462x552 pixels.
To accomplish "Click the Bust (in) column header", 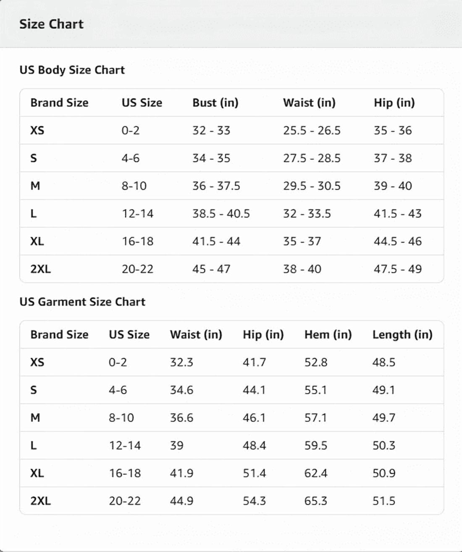I will point(215,103).
